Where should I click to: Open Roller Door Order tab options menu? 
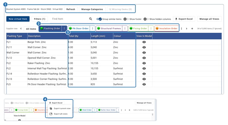click(x=118, y=110)
